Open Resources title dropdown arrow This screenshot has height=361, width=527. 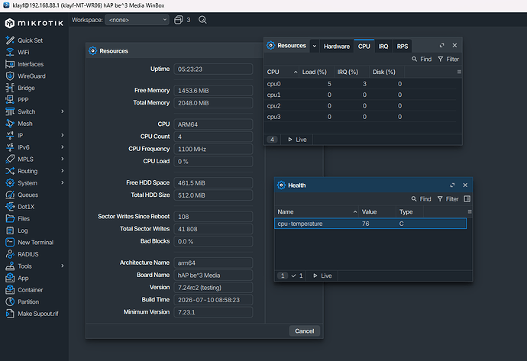(x=314, y=46)
